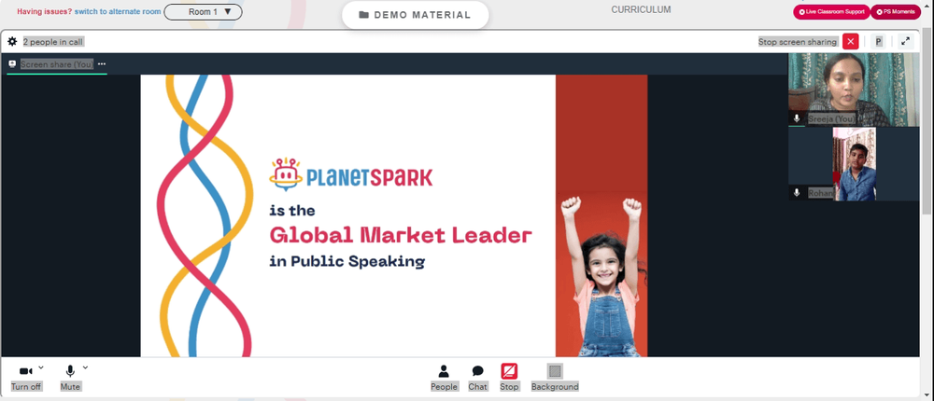934x401 pixels.
Task: Expand camera options chevron
Action: [41, 367]
